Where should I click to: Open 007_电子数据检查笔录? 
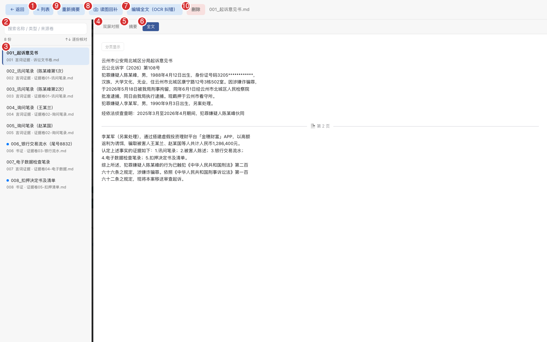[45, 165]
